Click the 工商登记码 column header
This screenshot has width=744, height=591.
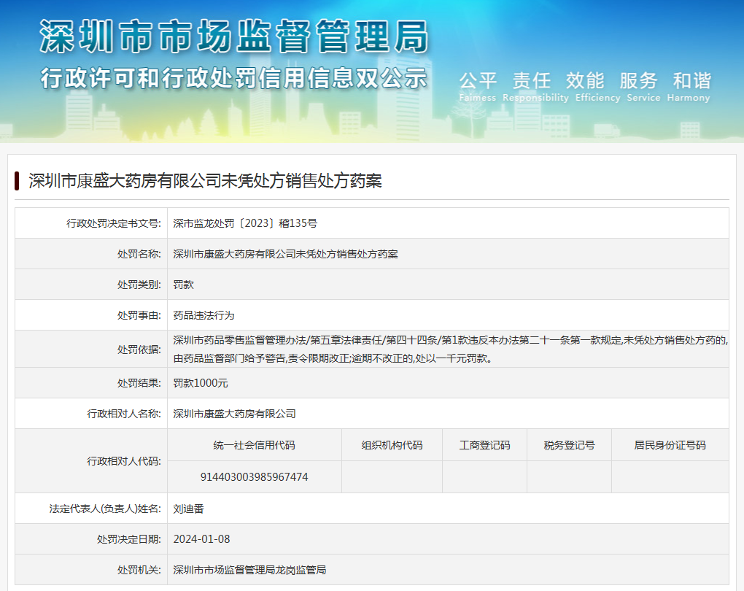pyautogui.click(x=484, y=445)
